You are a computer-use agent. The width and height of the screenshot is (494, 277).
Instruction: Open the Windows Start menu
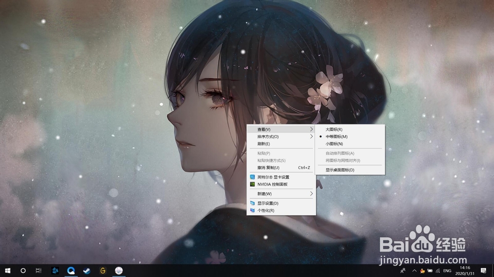click(x=7, y=271)
